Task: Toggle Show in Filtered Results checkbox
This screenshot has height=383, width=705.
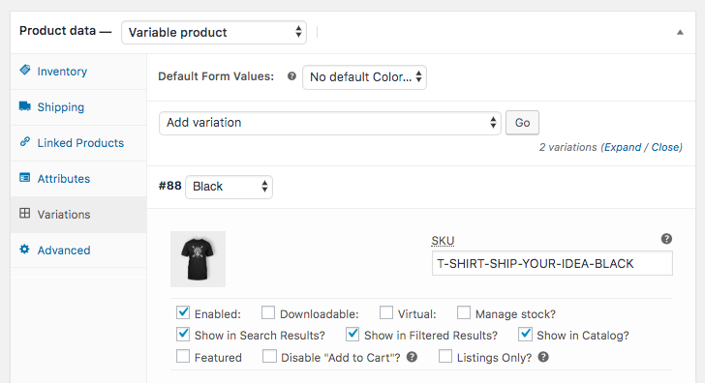Action: click(x=352, y=334)
